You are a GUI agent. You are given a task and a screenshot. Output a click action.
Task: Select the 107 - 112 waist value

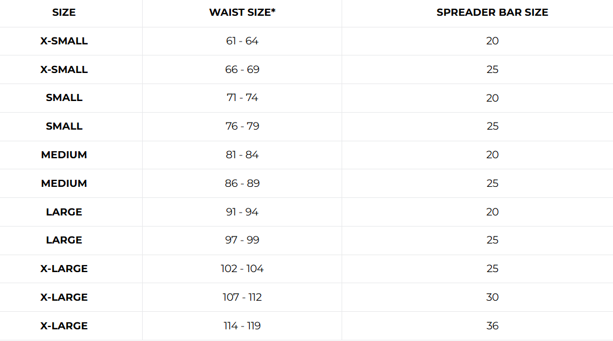(x=242, y=297)
